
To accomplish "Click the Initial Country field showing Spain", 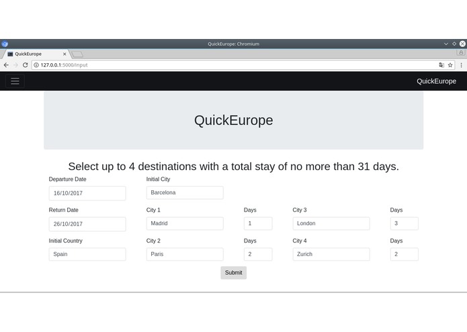I will pos(87,254).
